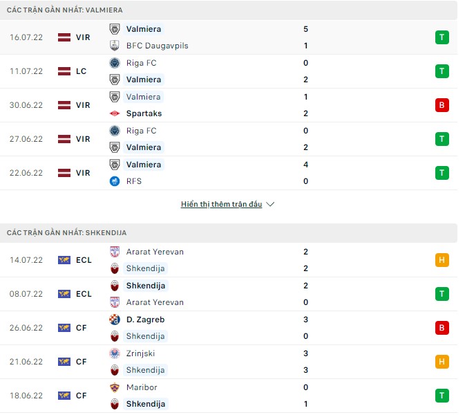Image resolution: width=465 pixels, height=415 pixels.
Task: Click red B result badge for Spartaks match
Action: [x=442, y=105]
